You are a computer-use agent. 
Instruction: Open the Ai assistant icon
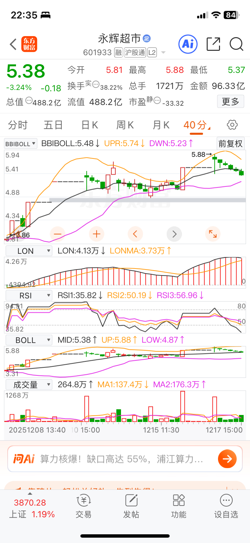point(188,44)
